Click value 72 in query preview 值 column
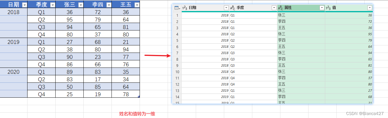This screenshot has height=118, width=388. tap(349, 22)
